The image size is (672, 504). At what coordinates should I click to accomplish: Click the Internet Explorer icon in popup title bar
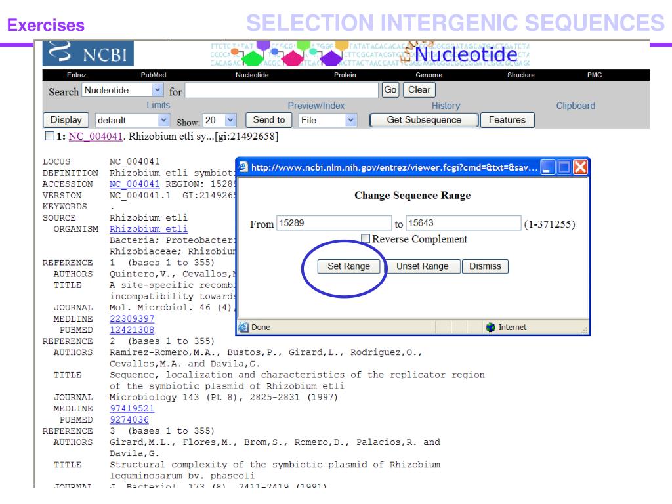243,167
